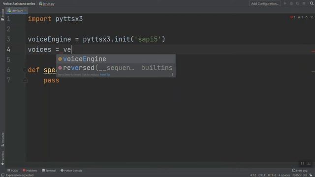
Task: Click pass statement on line 7
Action: click(x=51, y=80)
